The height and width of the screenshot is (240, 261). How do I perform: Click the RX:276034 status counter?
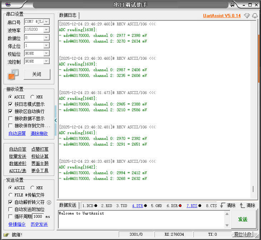tap(174, 235)
